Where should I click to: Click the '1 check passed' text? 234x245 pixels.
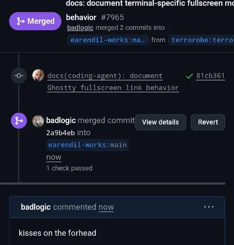pos(69,168)
